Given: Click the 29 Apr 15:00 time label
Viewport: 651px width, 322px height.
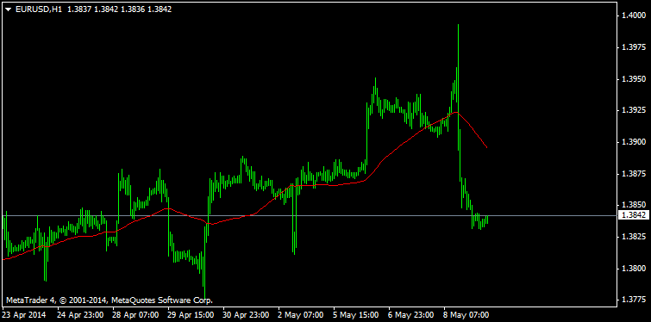Looking at the screenshot, I should pos(191,315).
